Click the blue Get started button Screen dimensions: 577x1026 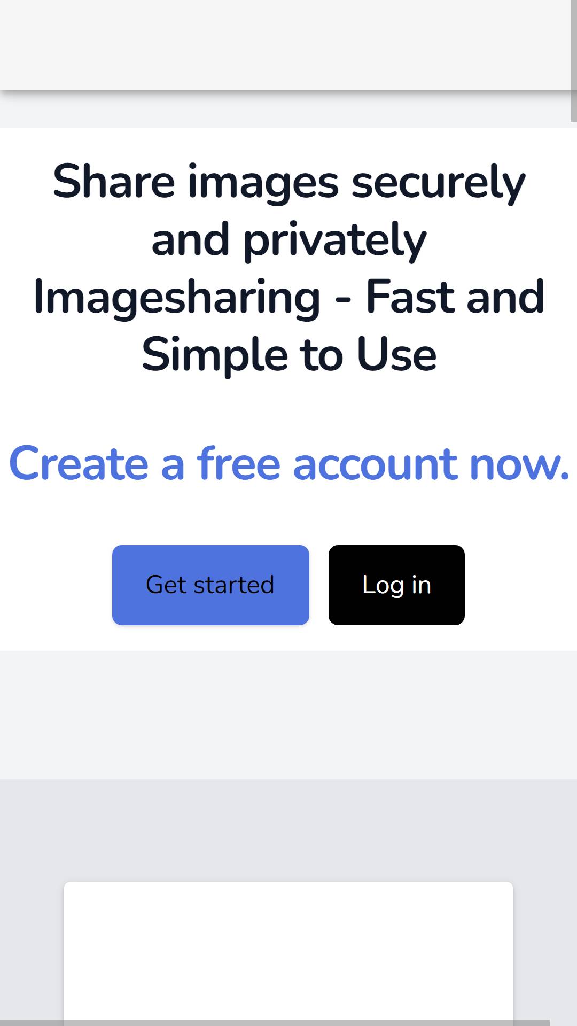click(x=210, y=585)
